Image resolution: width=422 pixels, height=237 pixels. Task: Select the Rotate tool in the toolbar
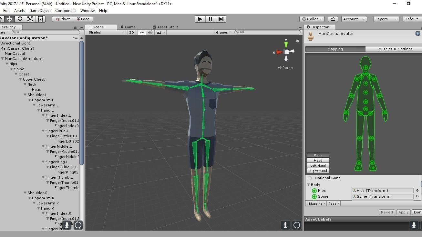pyautogui.click(x=20, y=19)
